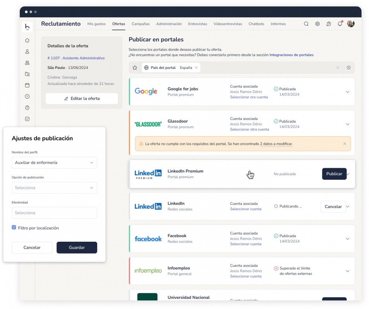369x309 pixels.
Task: Open the clock sidebar icon
Action: point(27,96)
